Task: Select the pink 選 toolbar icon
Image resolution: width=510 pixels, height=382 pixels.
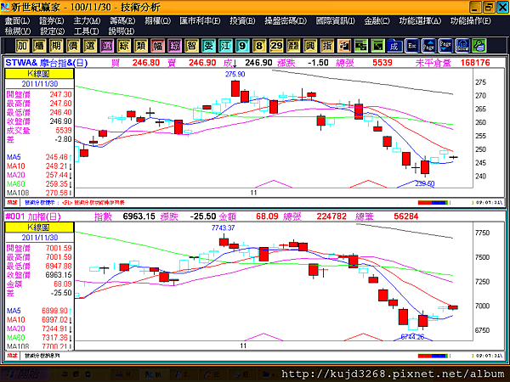Action: point(107,46)
